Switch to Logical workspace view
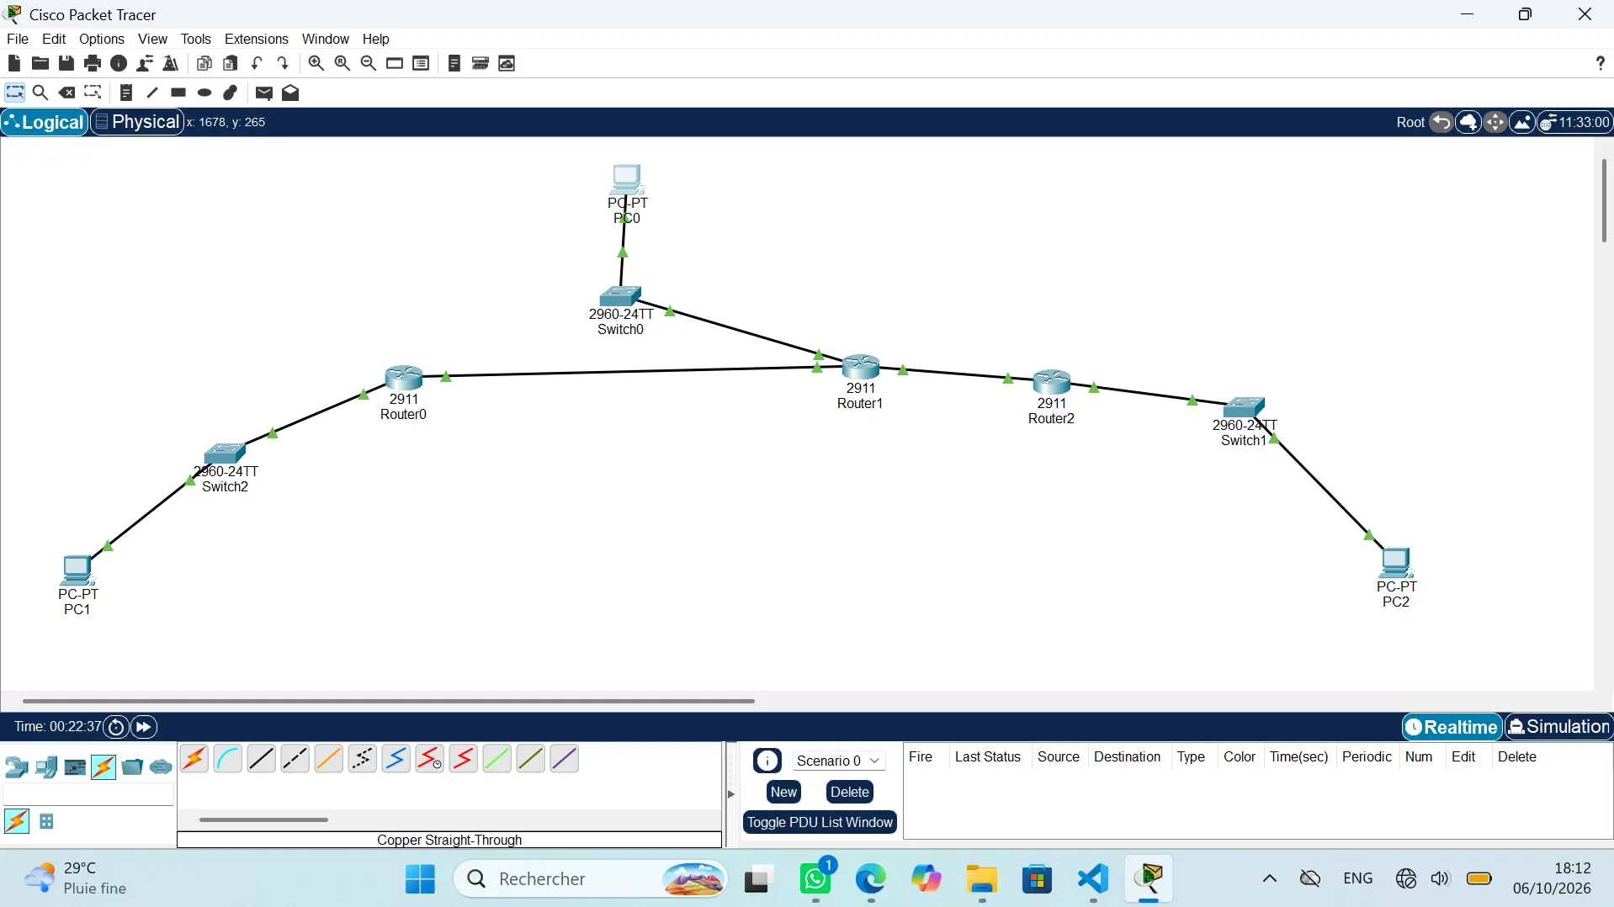1614x907 pixels. click(x=45, y=122)
